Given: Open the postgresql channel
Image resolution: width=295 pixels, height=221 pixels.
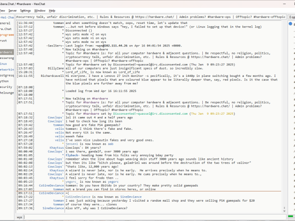Looking at the screenshot, I should (6, 75).
